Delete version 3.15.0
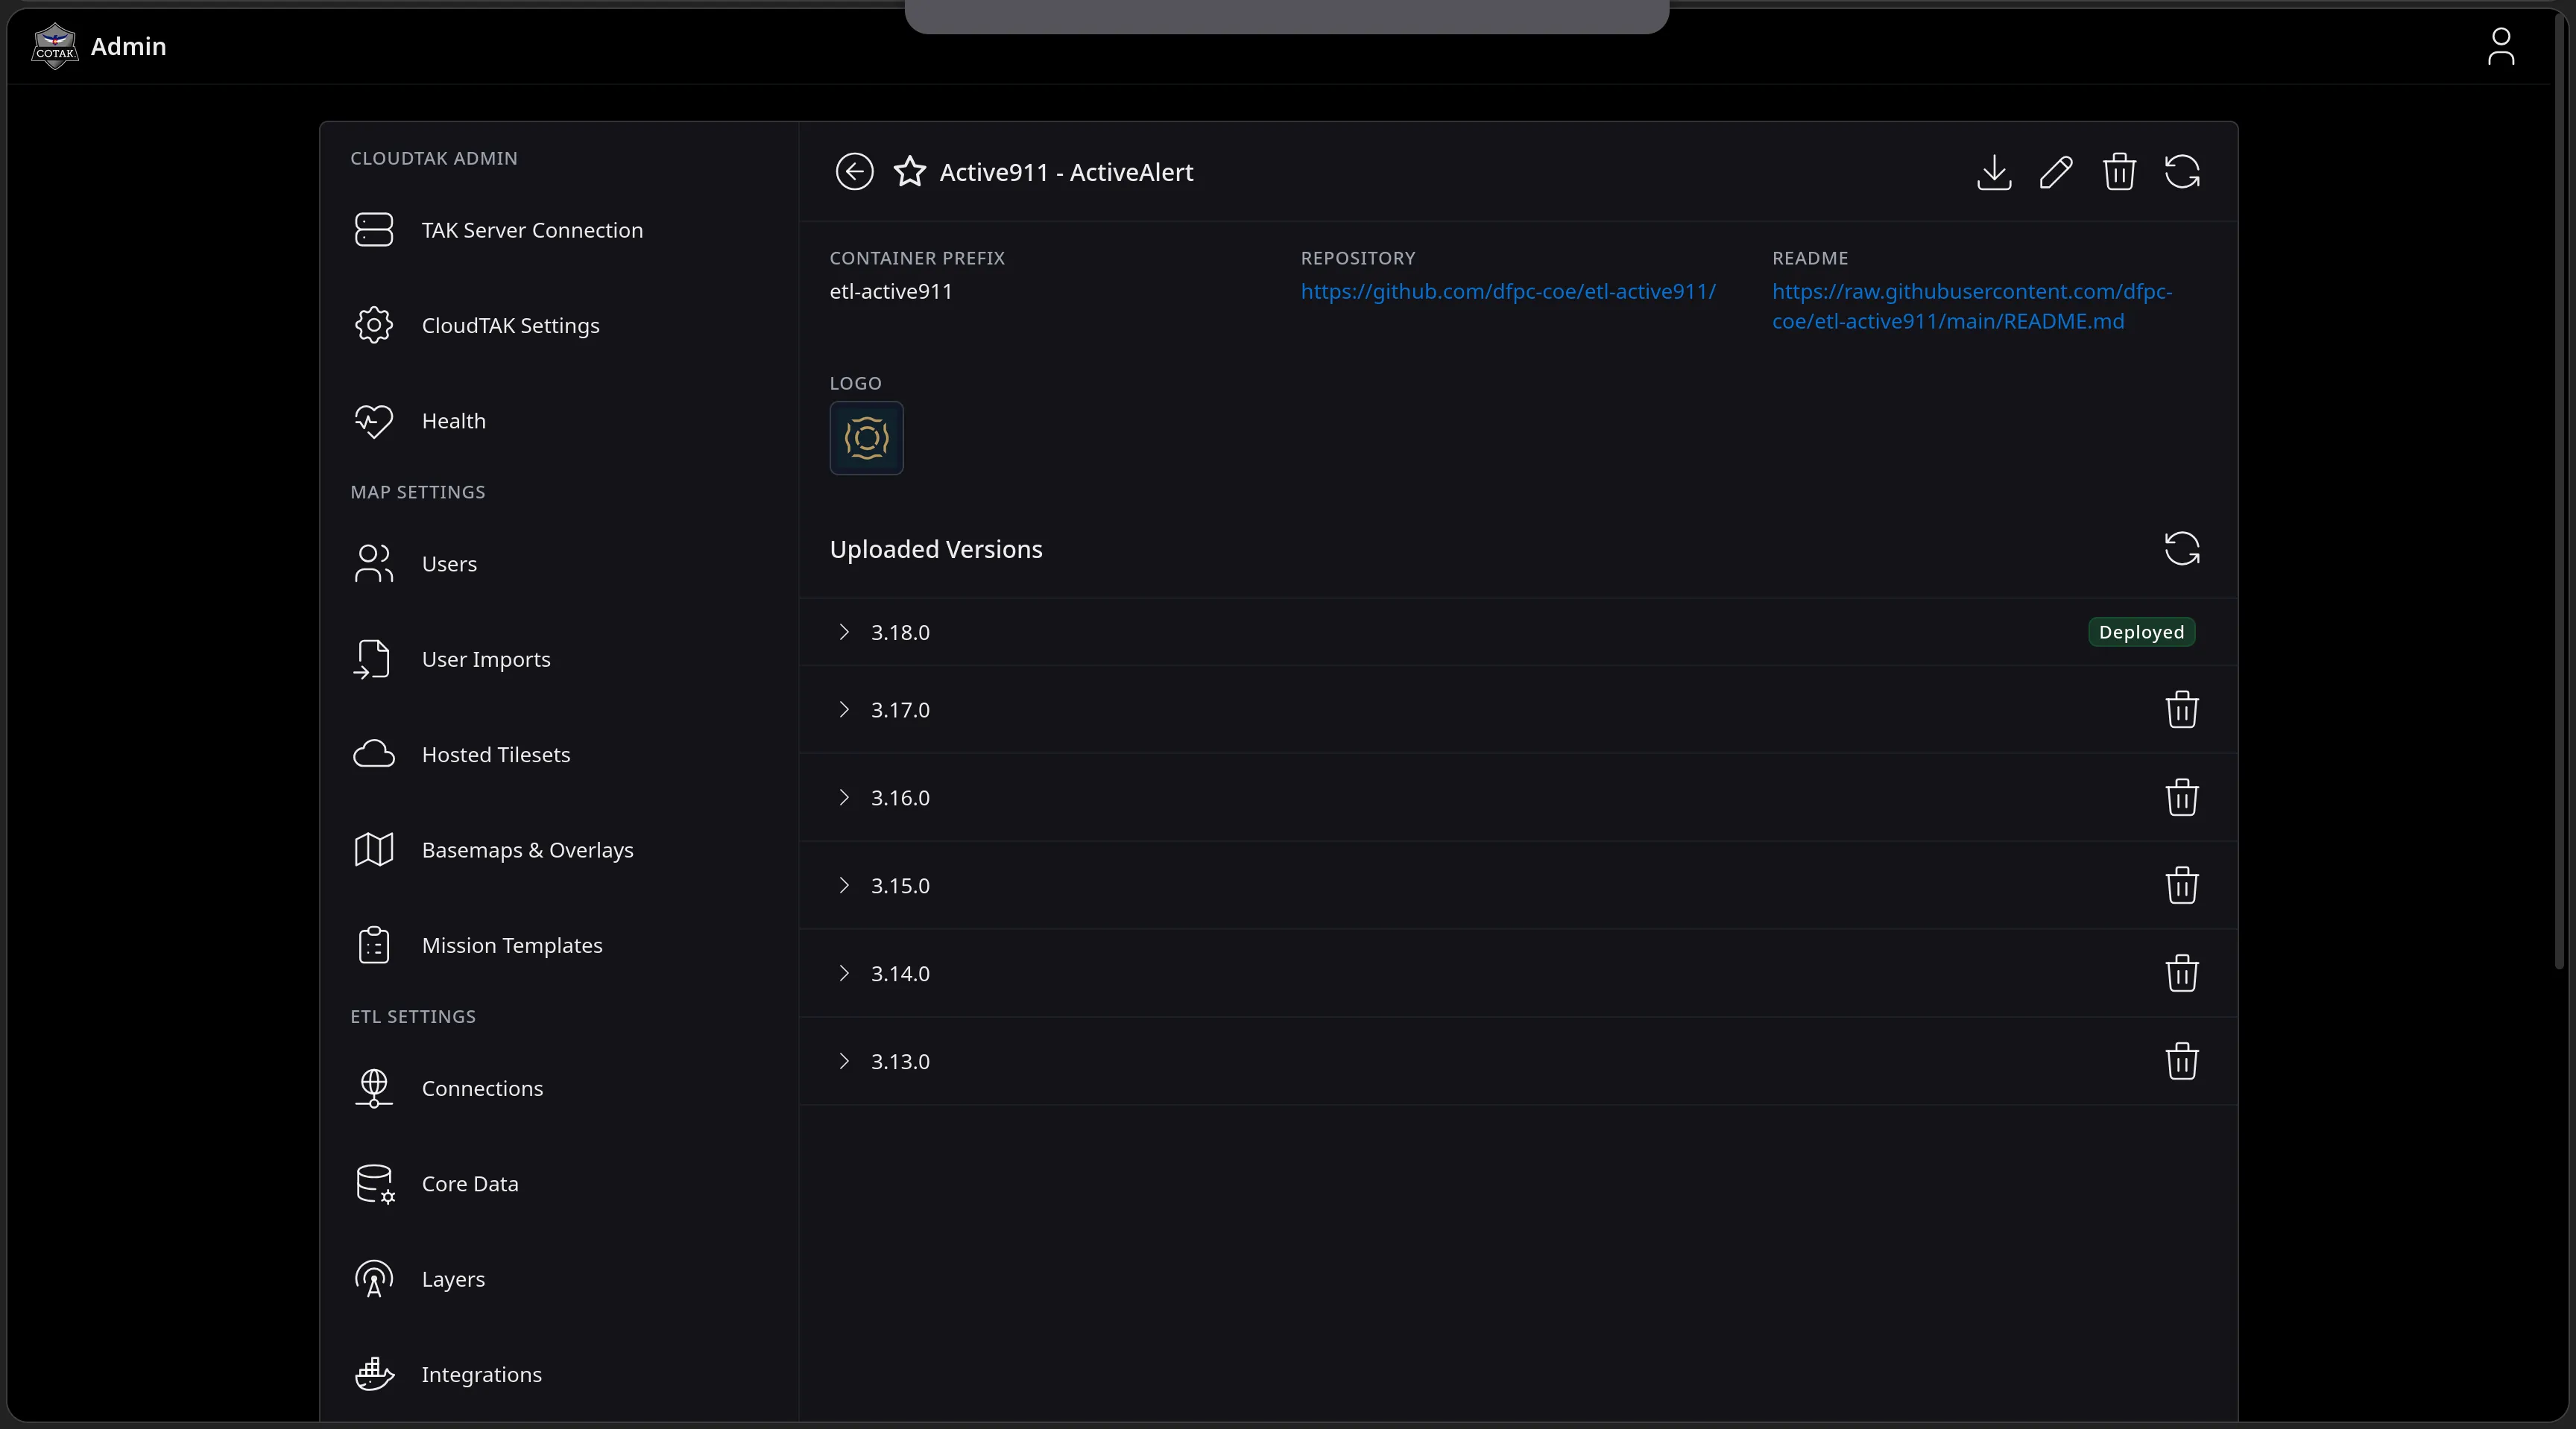 click(2182, 885)
